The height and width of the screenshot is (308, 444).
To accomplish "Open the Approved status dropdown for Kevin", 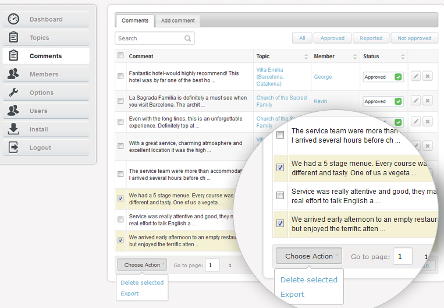I will click(383, 101).
